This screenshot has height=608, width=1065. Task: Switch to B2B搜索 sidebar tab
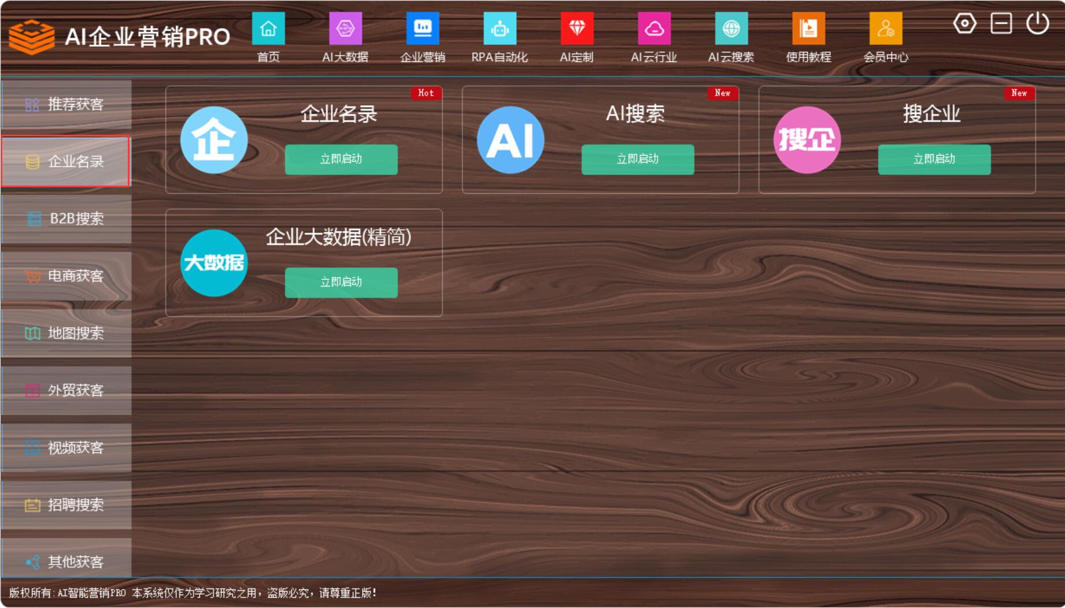(x=66, y=219)
